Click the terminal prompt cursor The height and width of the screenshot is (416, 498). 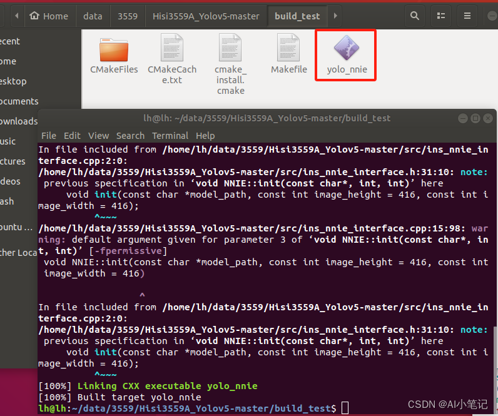click(345, 408)
